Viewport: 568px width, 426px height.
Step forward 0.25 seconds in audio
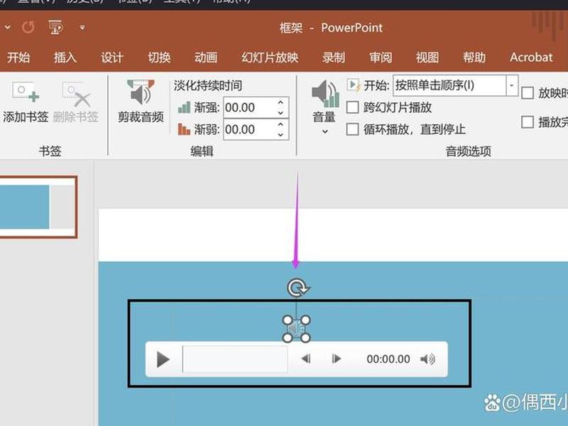(336, 359)
